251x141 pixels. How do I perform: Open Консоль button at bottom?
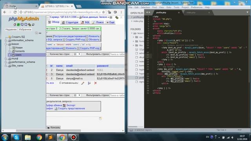point(54,127)
